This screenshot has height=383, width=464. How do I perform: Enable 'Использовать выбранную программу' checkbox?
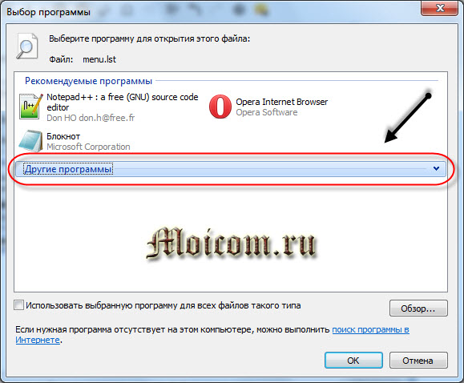pos(19,305)
